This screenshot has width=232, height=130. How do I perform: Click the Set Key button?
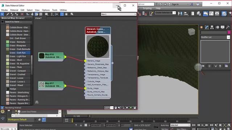pos(165,129)
